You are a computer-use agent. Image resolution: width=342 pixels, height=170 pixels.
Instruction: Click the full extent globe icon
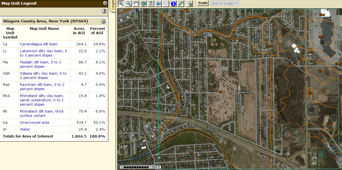coord(143,3)
